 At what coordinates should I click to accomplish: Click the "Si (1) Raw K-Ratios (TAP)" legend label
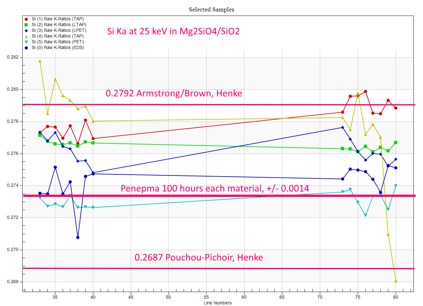tap(58, 19)
